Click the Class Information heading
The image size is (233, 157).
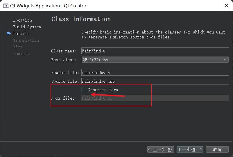pyautogui.click(x=81, y=19)
